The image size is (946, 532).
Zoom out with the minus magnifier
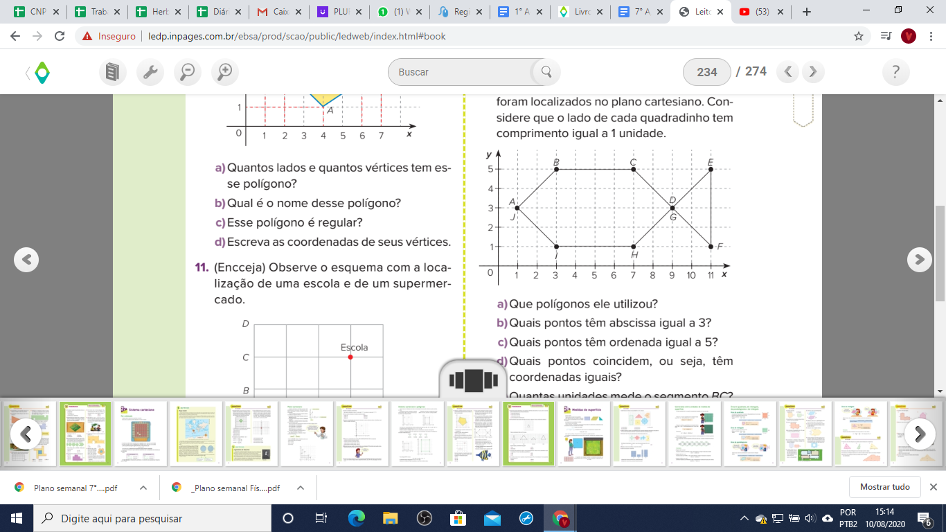coord(187,71)
